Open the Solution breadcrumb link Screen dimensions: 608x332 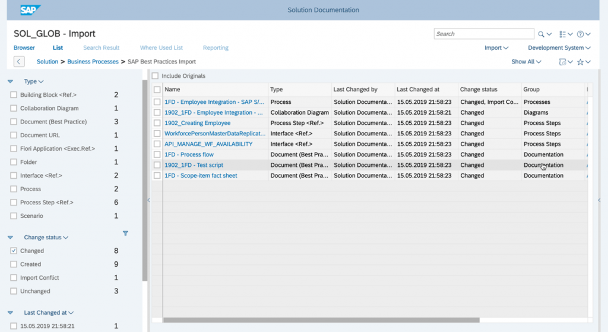click(x=47, y=62)
